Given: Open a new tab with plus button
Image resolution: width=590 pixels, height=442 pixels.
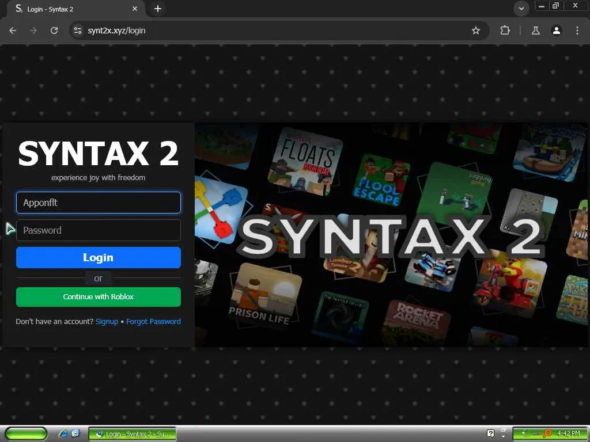Looking at the screenshot, I should 158,9.
